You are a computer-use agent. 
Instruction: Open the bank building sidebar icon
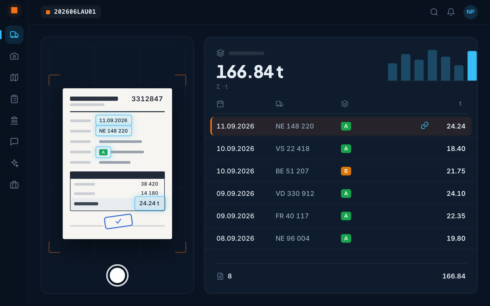tap(14, 120)
